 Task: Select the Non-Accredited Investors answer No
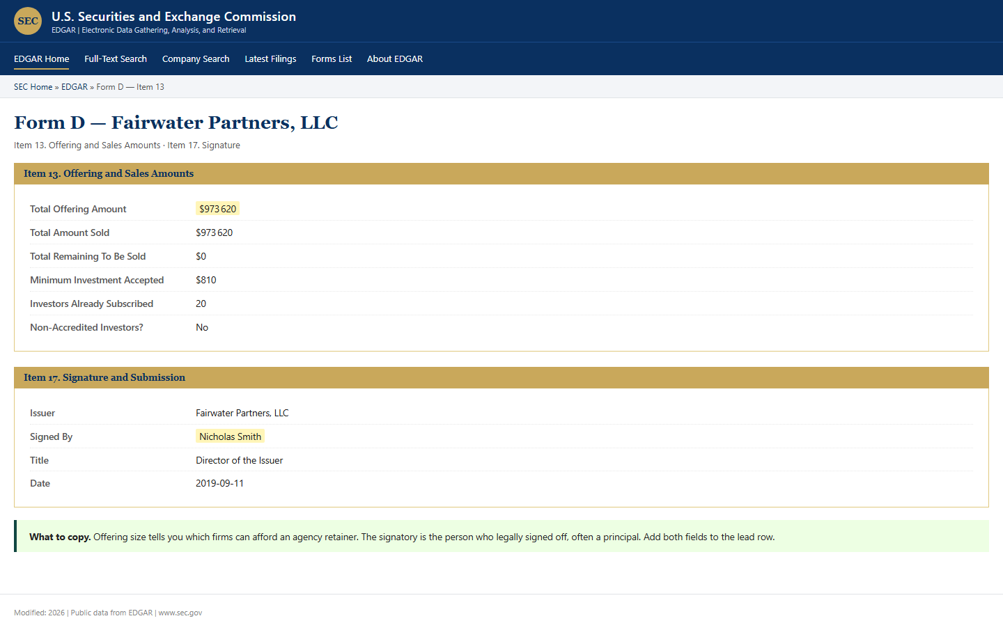pyautogui.click(x=202, y=327)
